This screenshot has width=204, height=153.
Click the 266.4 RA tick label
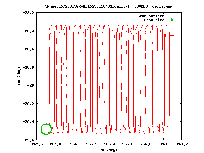coord(110,144)
